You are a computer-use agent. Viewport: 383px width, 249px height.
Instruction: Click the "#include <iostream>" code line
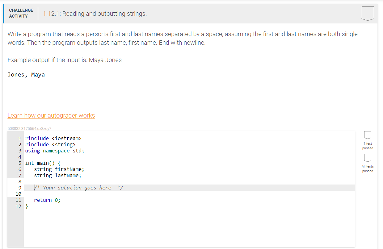coord(53,138)
